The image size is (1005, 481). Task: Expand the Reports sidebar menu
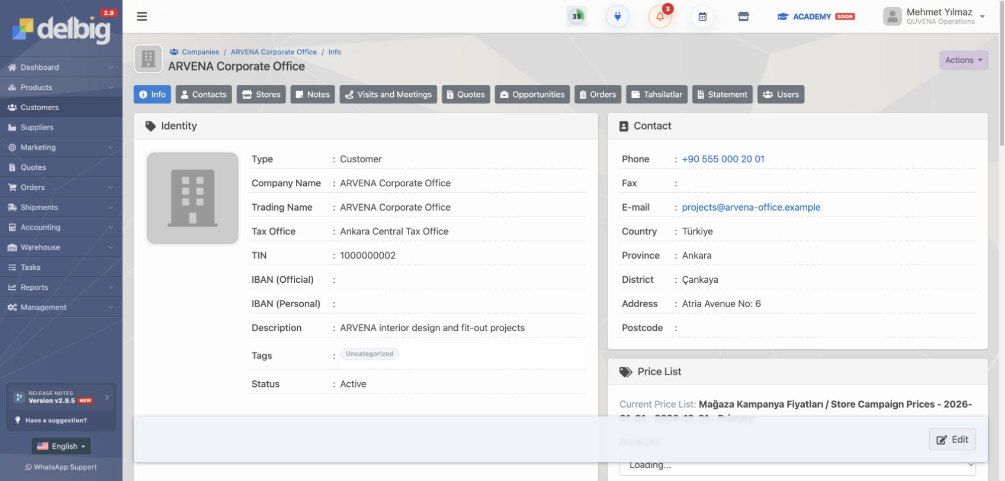[x=61, y=288]
